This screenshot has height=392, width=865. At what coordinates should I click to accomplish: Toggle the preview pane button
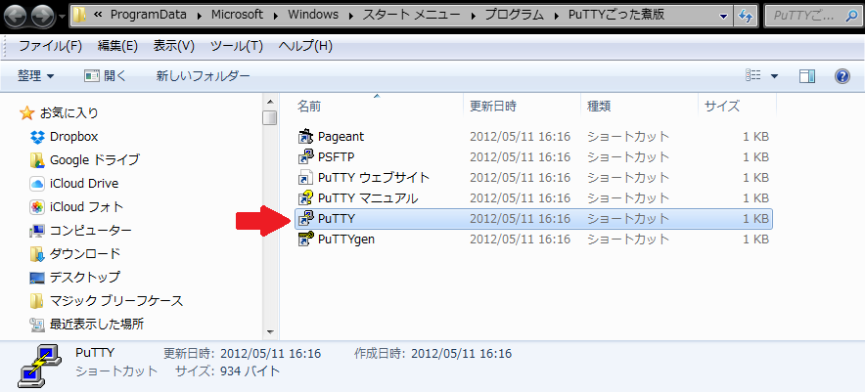coord(807,76)
